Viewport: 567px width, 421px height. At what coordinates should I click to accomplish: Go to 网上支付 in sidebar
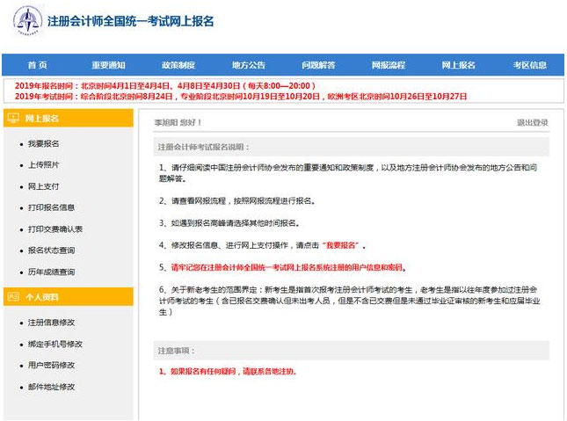click(43, 186)
